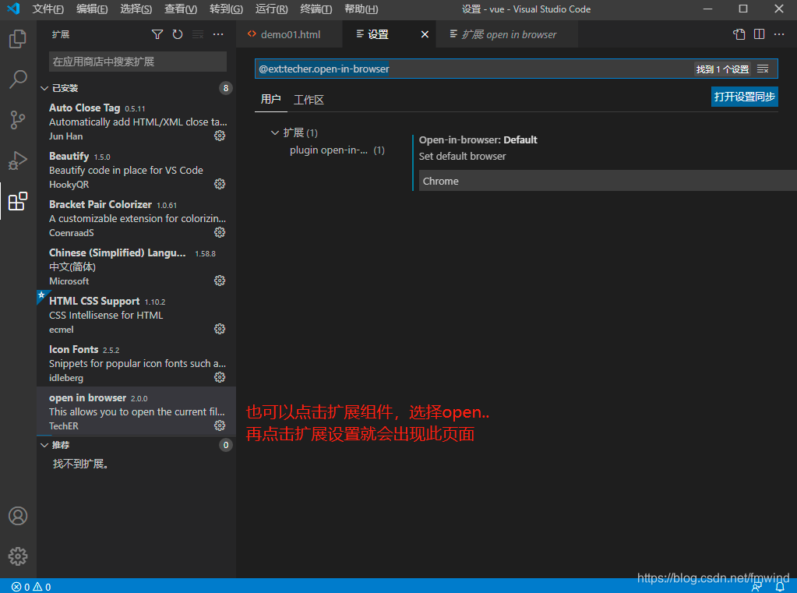This screenshot has height=593, width=797.
Task: Open gear menu for Auto Close Tag
Action: pos(220,136)
